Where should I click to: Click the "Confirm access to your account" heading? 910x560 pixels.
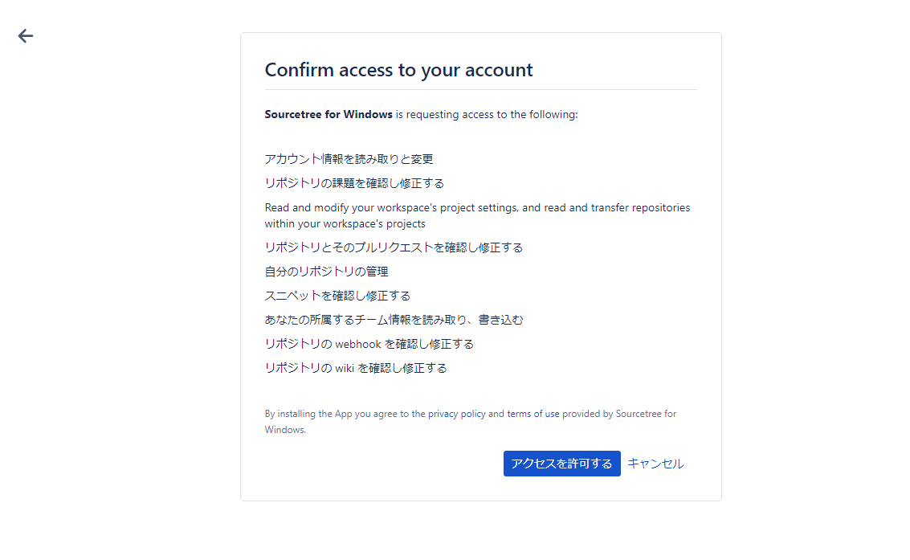pos(398,70)
